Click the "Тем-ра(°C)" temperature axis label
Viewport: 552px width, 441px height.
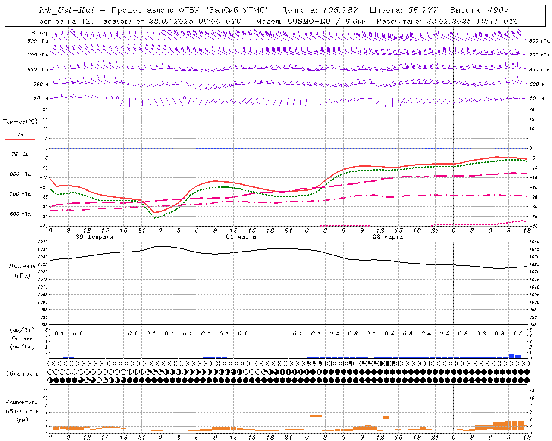click(20, 122)
